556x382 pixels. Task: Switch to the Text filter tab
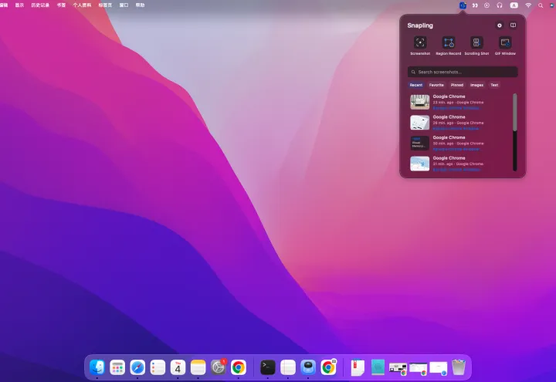[x=494, y=85]
